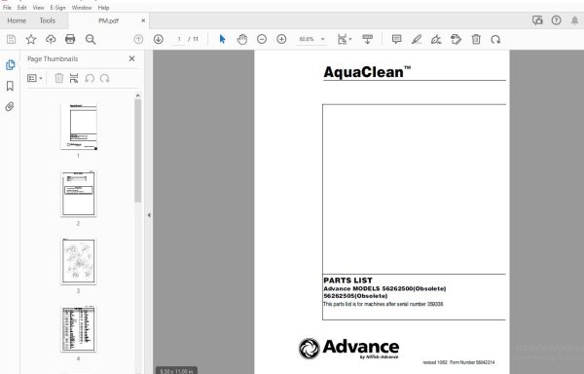Open the fit page options dropdown
Screen dimensions: 584x374
point(345,39)
